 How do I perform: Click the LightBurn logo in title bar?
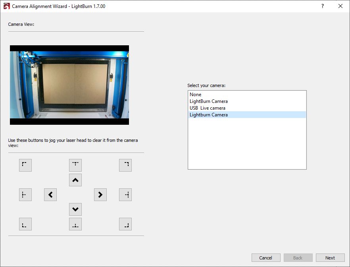pos(7,6)
